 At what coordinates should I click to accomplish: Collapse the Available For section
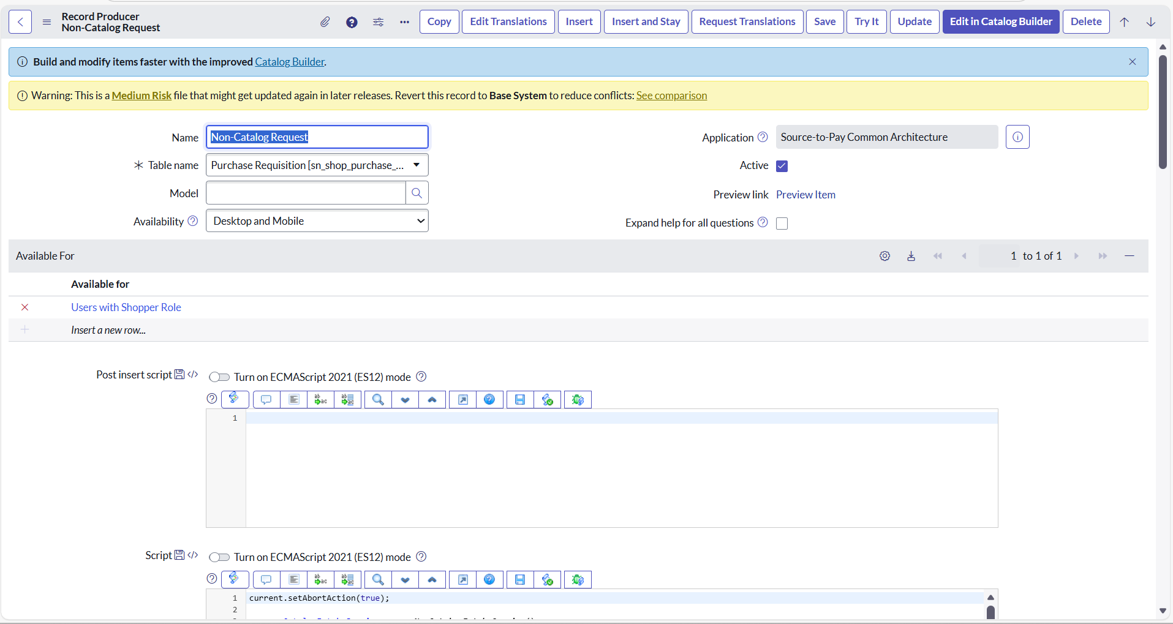(1129, 256)
